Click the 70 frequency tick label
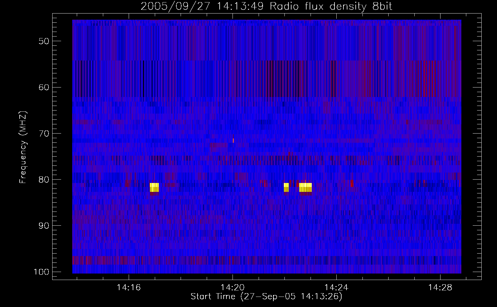The height and width of the screenshot is (307, 497). (x=44, y=134)
